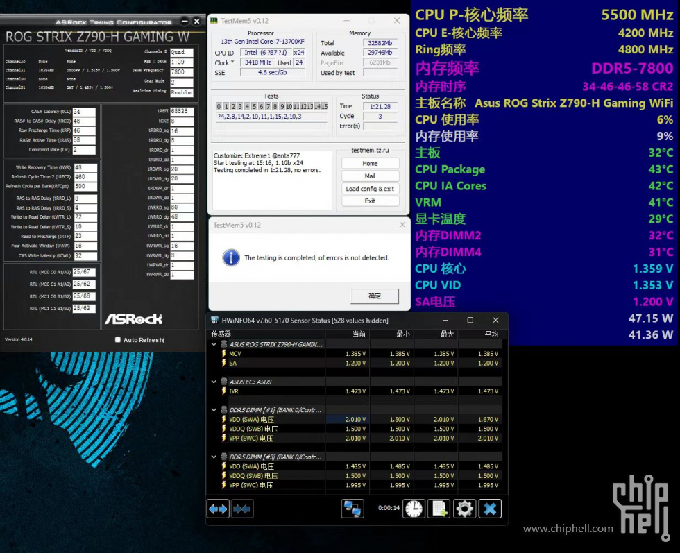This screenshot has width=680, height=553.
Task: Enable the Auto Refresh checkbox
Action: [117, 339]
